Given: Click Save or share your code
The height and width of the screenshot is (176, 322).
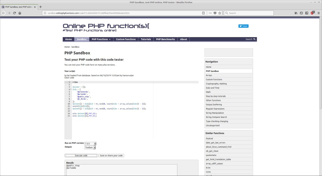Looking at the screenshot, I should click(x=111, y=155).
